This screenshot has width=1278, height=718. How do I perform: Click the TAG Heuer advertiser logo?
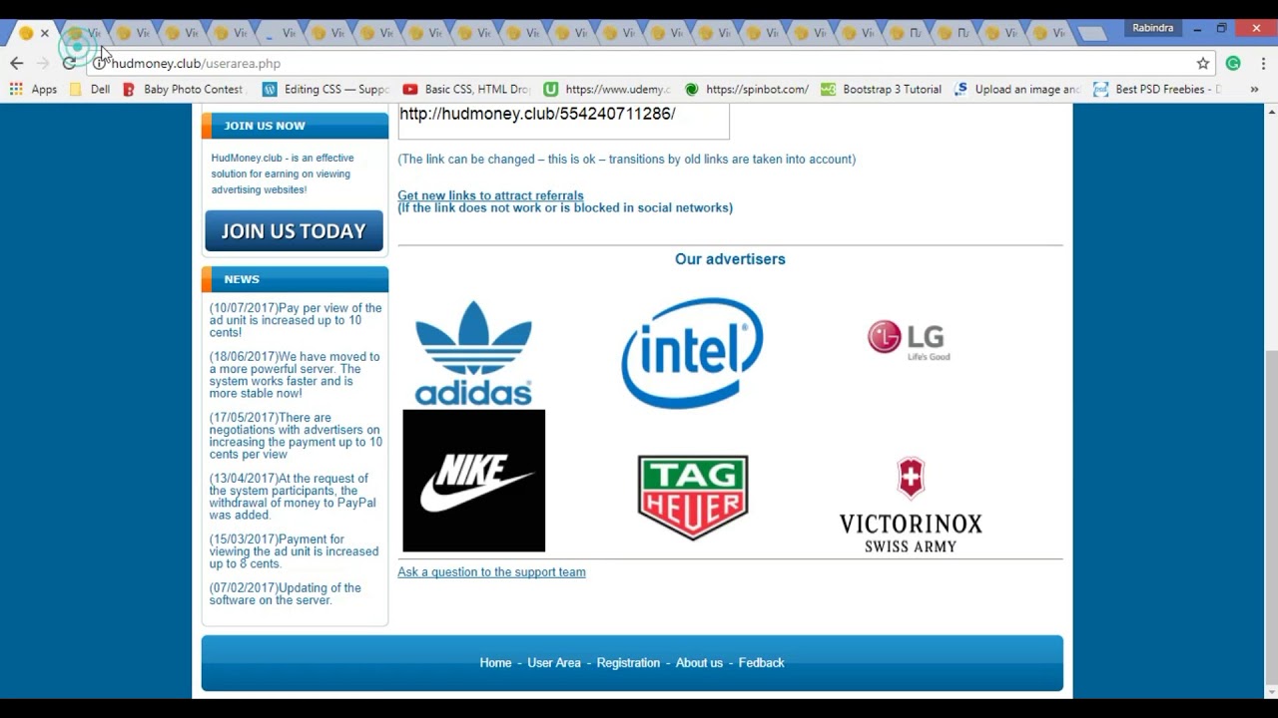(x=693, y=498)
